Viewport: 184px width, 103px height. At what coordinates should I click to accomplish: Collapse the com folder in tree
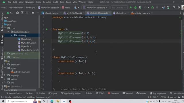5,28
